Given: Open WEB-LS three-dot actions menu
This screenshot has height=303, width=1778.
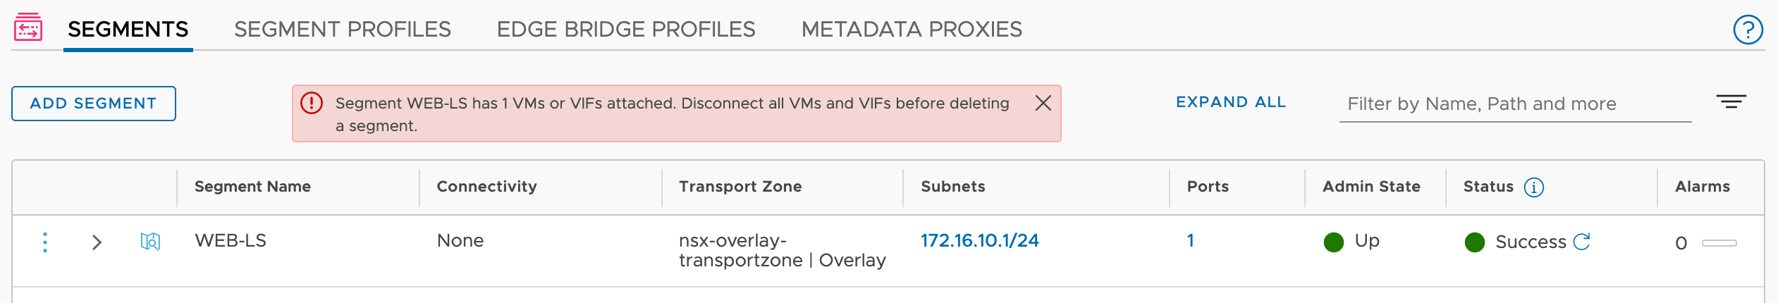Looking at the screenshot, I should point(45,242).
